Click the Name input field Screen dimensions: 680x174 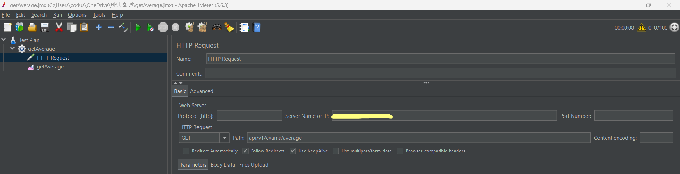441,59
